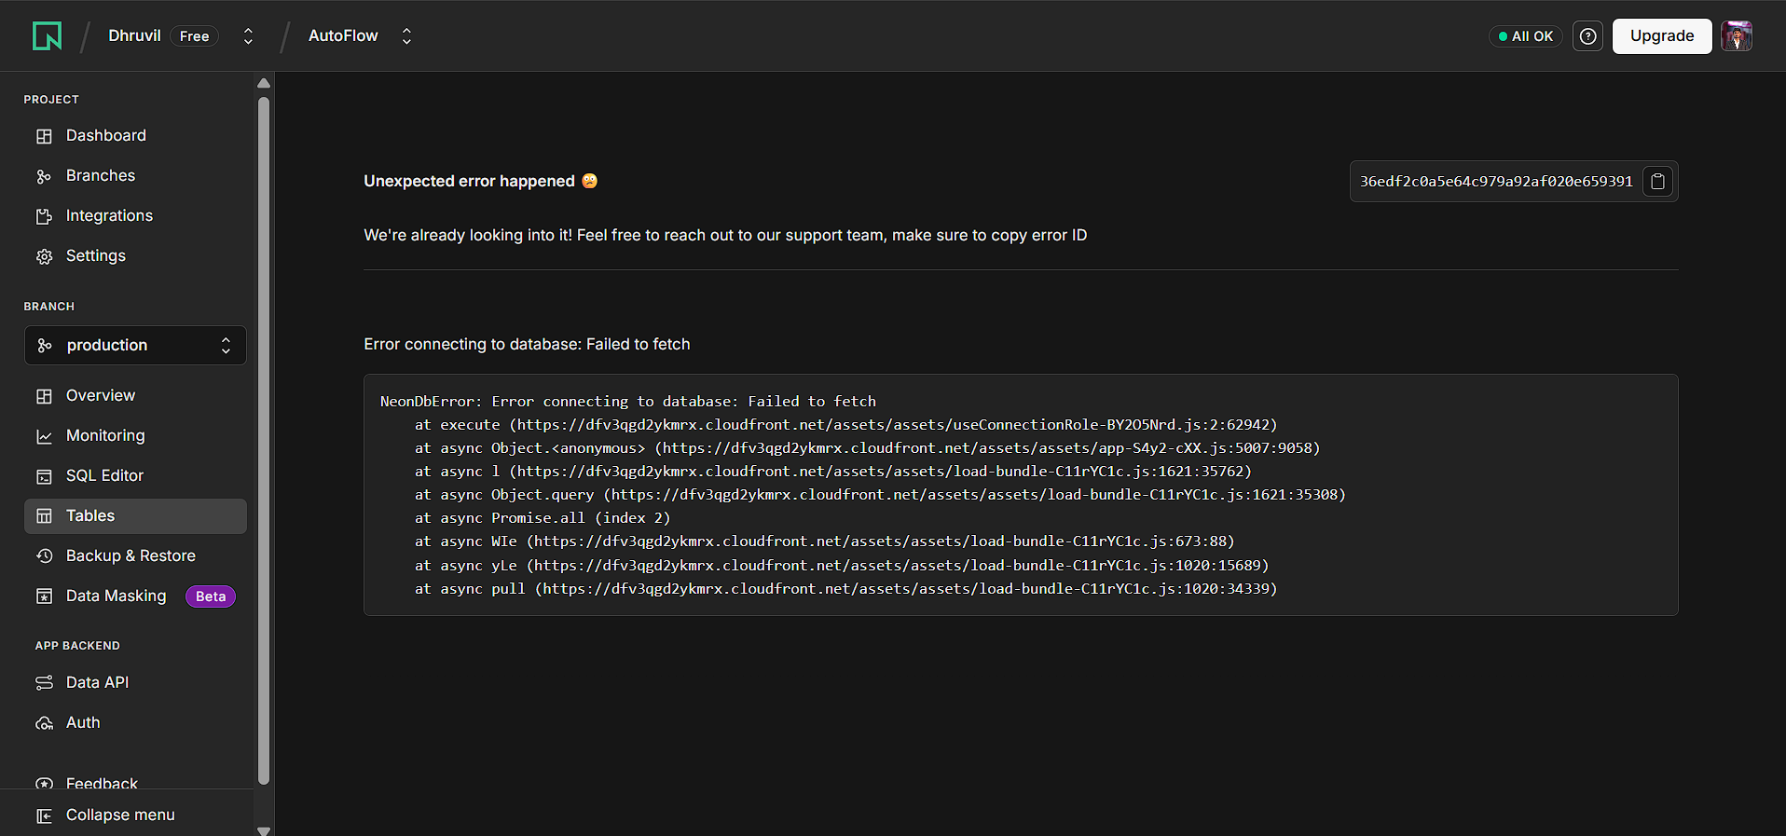The height and width of the screenshot is (836, 1786).
Task: Click the Dhruvil organization name
Action: (x=134, y=35)
